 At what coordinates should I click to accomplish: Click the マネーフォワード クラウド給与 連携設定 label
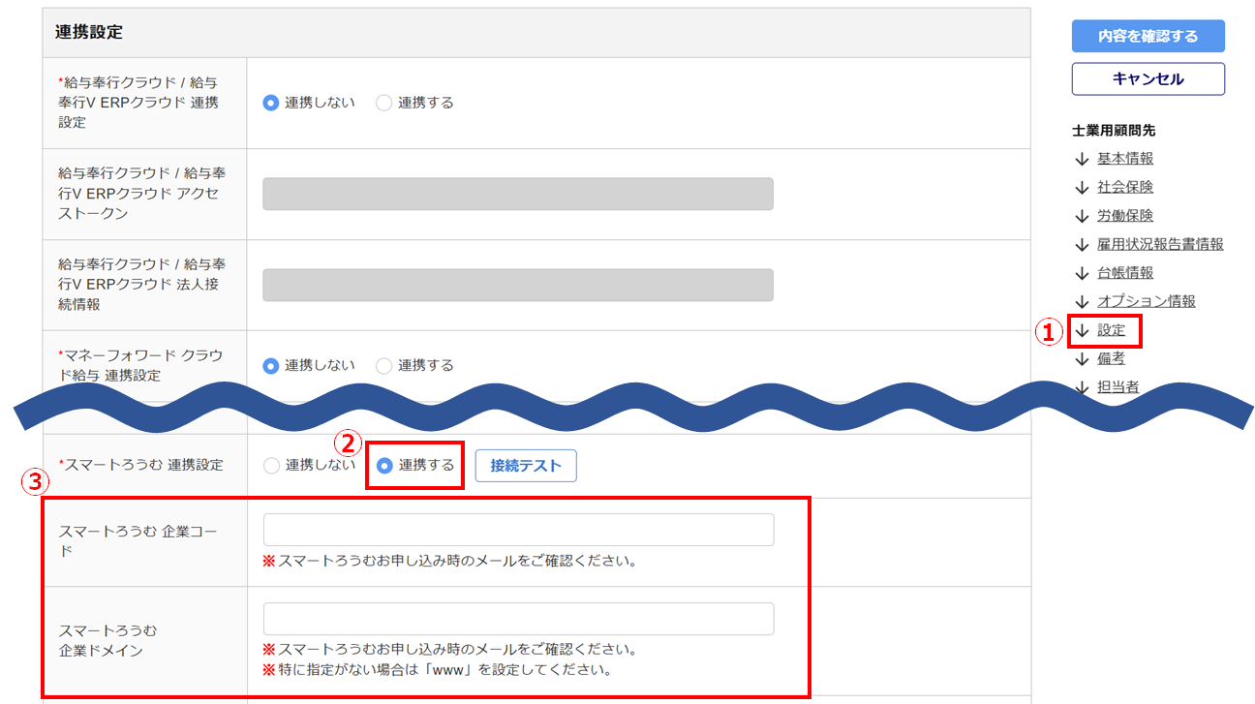tap(140, 366)
